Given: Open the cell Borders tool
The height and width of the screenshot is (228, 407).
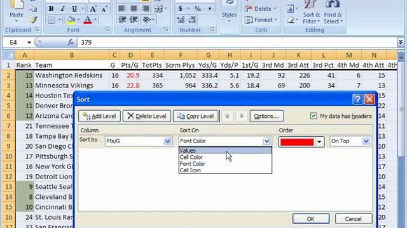Looking at the screenshot, I should pyautogui.click(x=52, y=20).
